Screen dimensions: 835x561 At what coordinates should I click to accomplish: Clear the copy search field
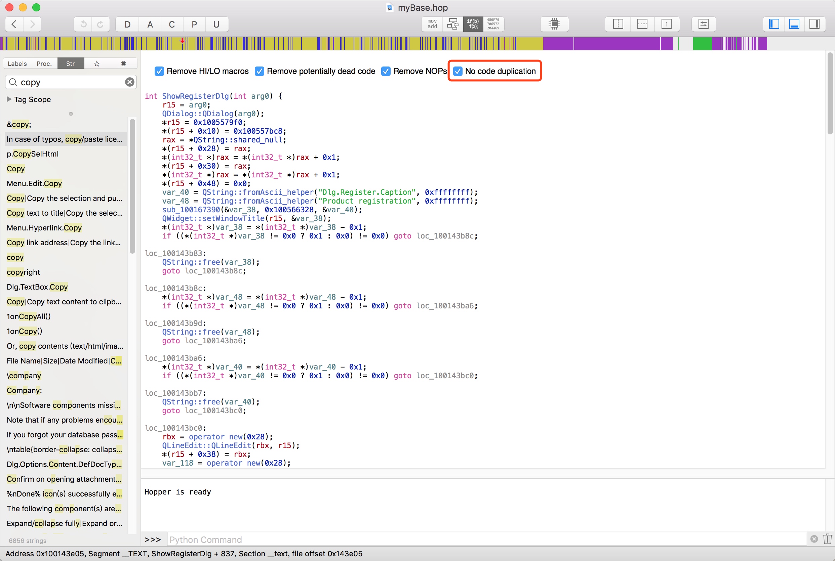(129, 82)
